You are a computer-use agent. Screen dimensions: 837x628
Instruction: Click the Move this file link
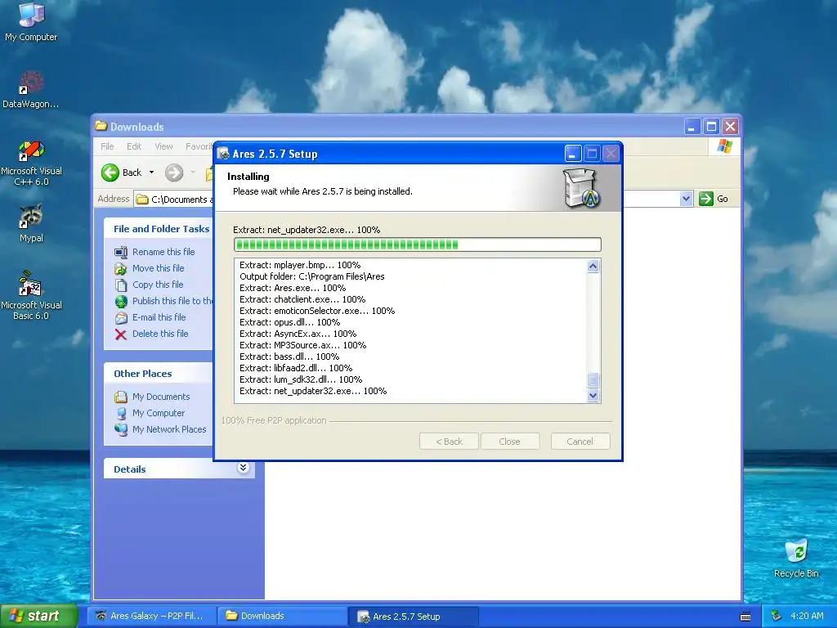[158, 268]
